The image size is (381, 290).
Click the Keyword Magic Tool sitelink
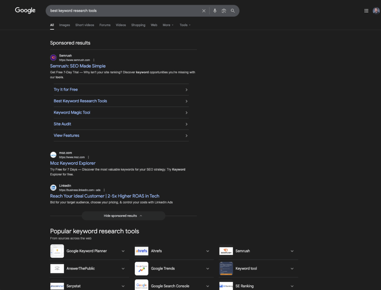[72, 113]
